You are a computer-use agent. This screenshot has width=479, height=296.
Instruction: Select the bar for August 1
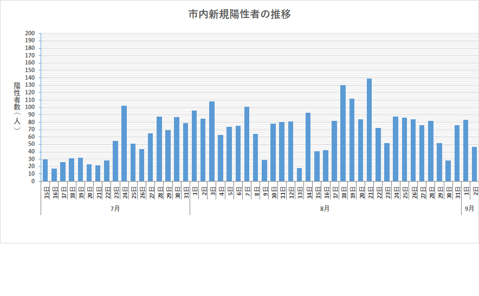click(x=195, y=146)
